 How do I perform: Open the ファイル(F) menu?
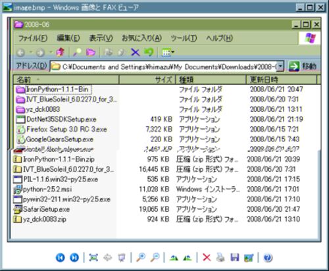point(33,38)
